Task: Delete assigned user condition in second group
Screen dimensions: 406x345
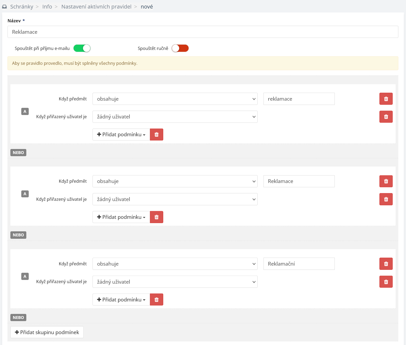Action: pos(386,199)
